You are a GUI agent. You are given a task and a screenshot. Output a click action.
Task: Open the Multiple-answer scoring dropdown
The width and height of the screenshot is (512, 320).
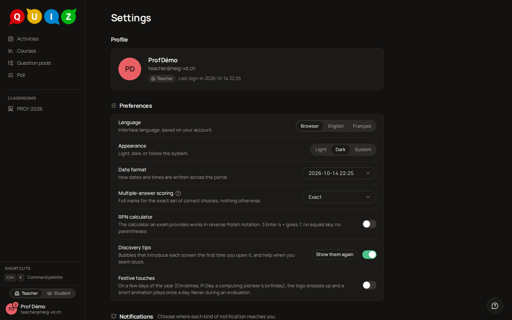[340, 197]
